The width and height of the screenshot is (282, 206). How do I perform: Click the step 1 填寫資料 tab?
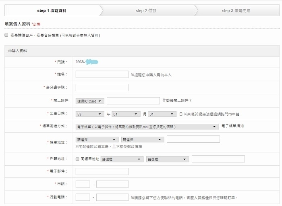52,10
